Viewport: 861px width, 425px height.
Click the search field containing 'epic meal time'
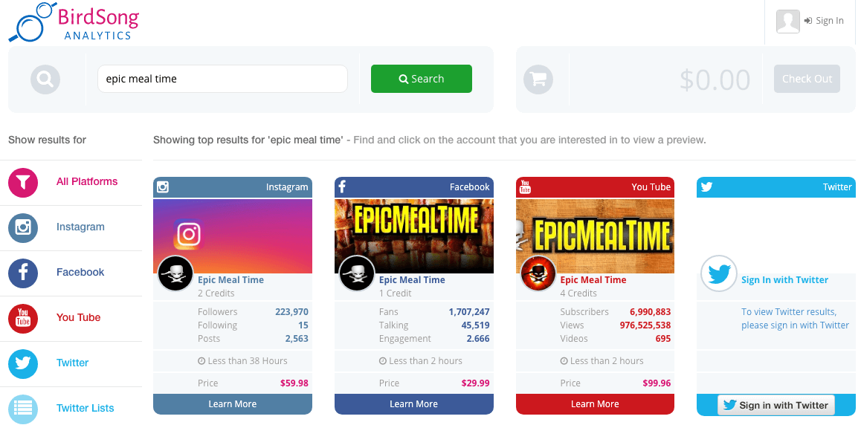coord(222,79)
